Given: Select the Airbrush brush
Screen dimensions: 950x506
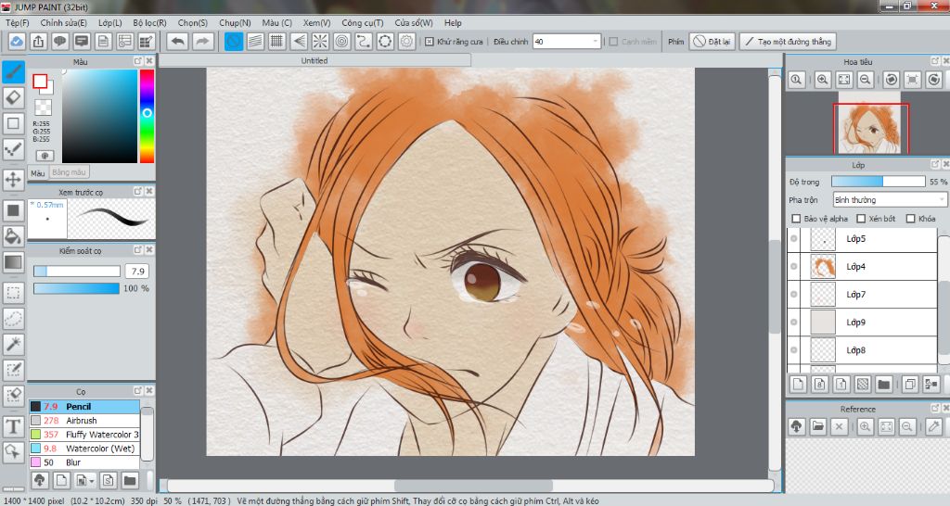Looking at the screenshot, I should [x=84, y=420].
